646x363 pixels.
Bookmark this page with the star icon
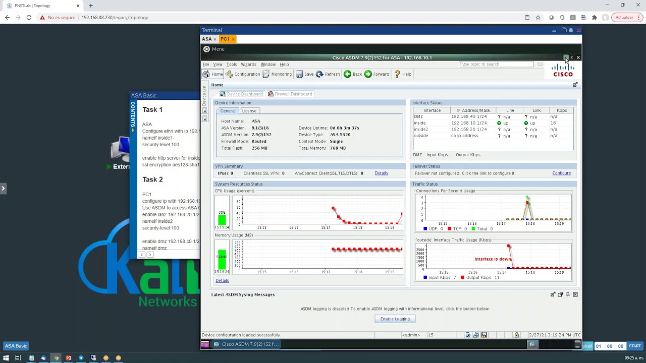538,18
